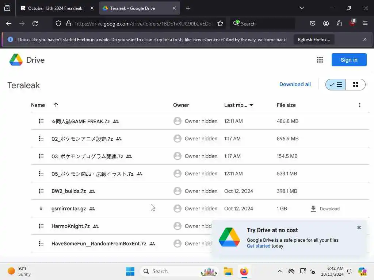Click the Google Drive logo icon

click(16, 60)
